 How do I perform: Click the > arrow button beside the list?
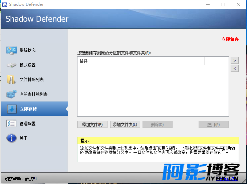pos(235,60)
